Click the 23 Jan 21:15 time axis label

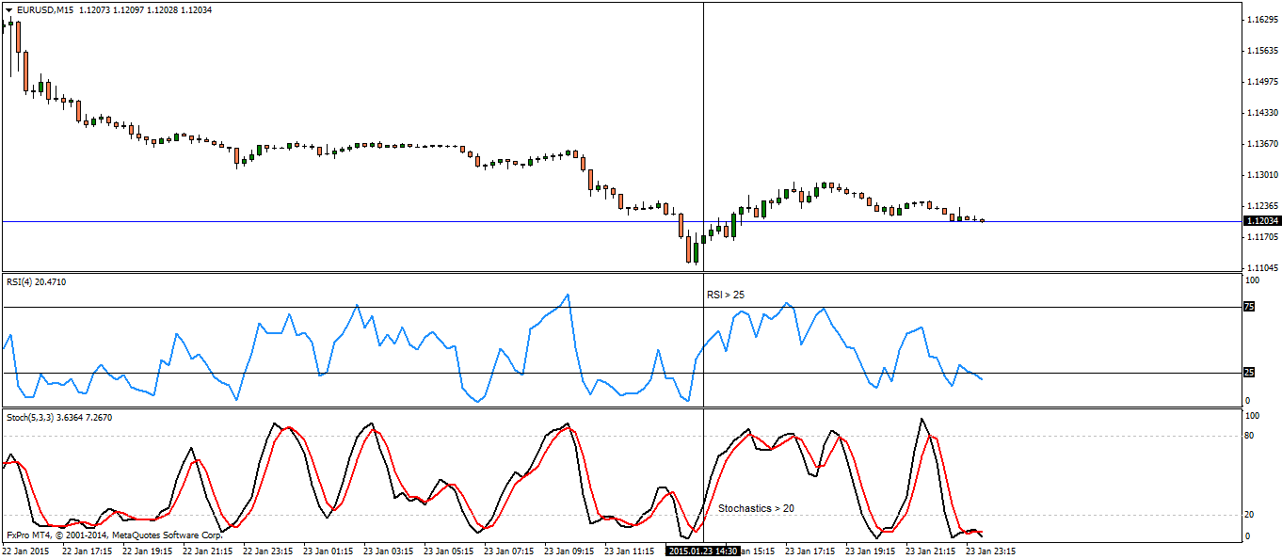932,551
